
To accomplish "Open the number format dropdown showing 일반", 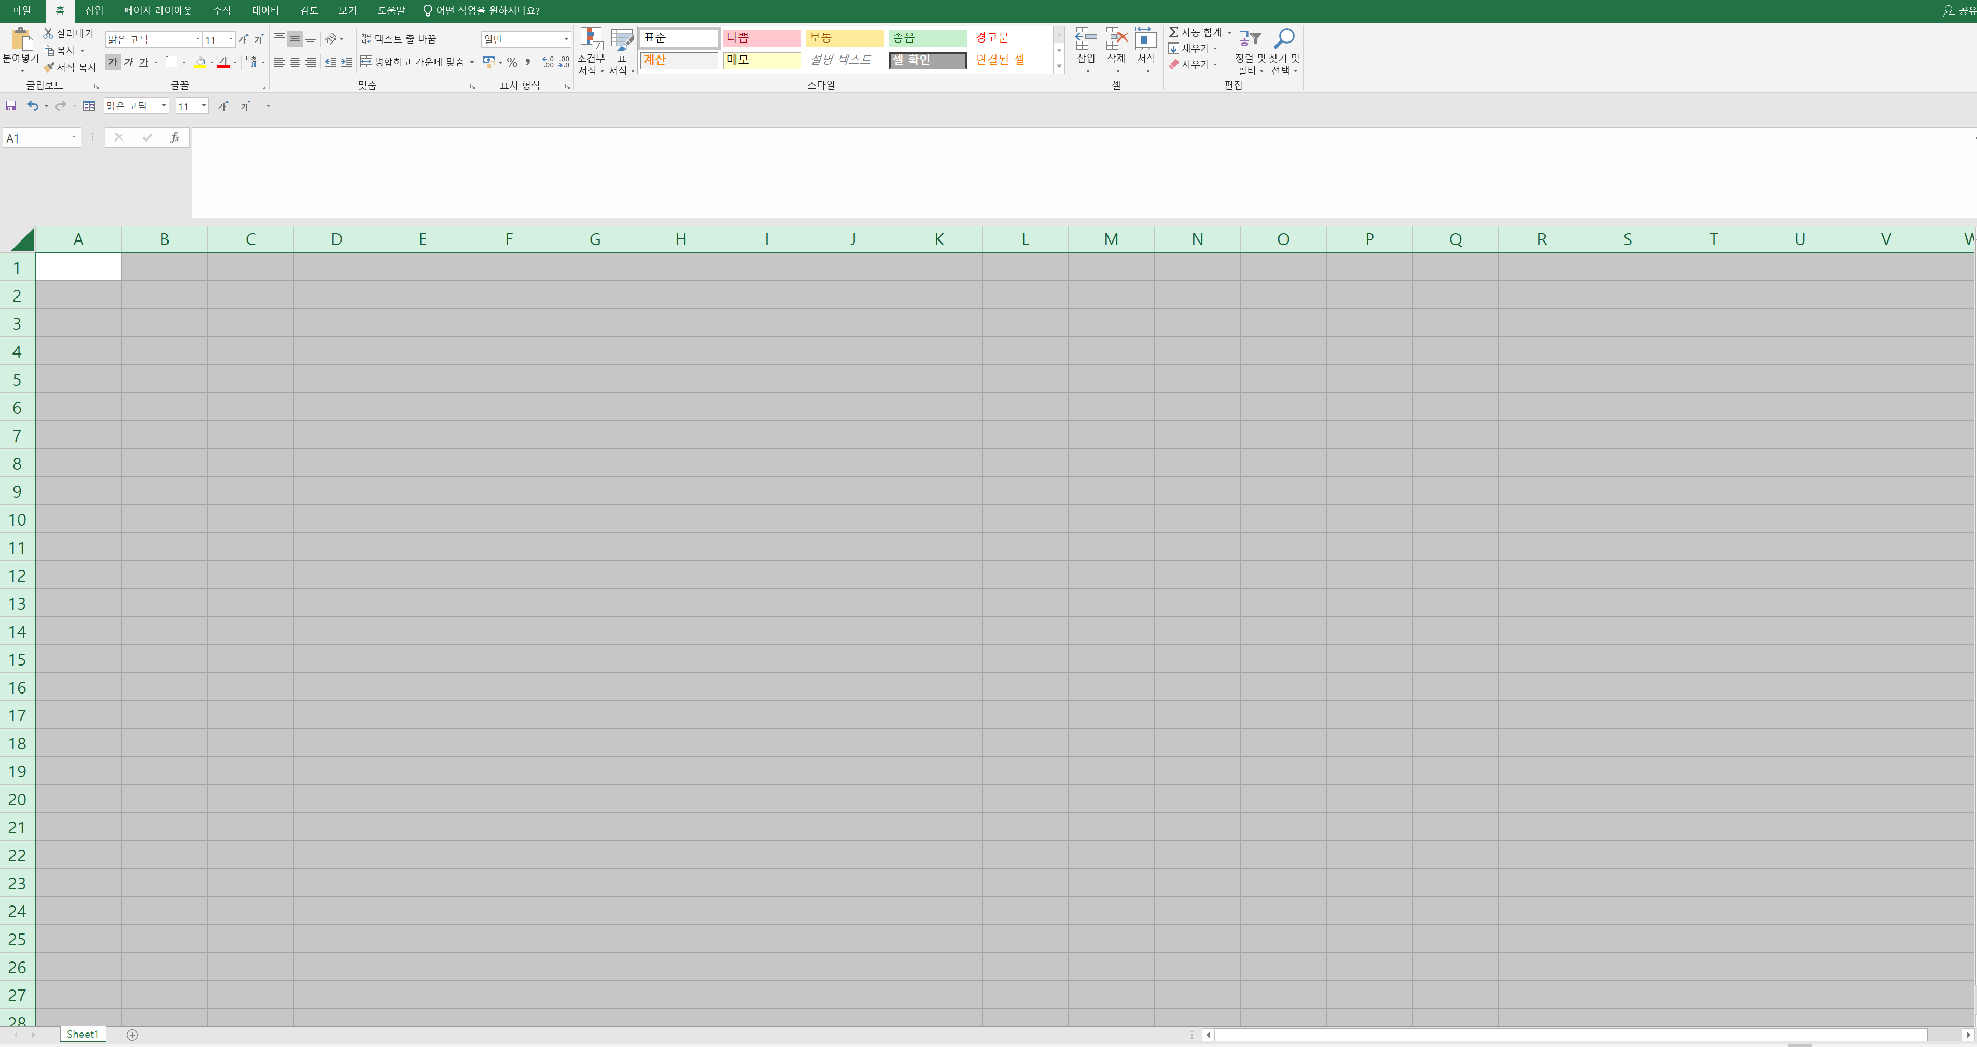I will pyautogui.click(x=566, y=39).
